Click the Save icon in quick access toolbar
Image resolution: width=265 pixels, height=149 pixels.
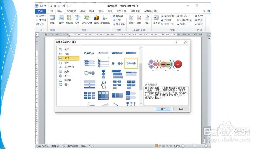(x=41, y=6)
